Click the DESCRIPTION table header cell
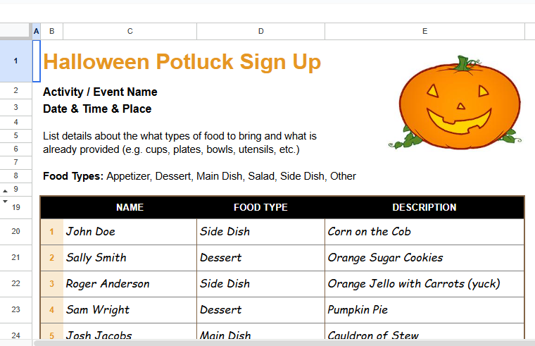This screenshot has width=535, height=346. point(424,207)
